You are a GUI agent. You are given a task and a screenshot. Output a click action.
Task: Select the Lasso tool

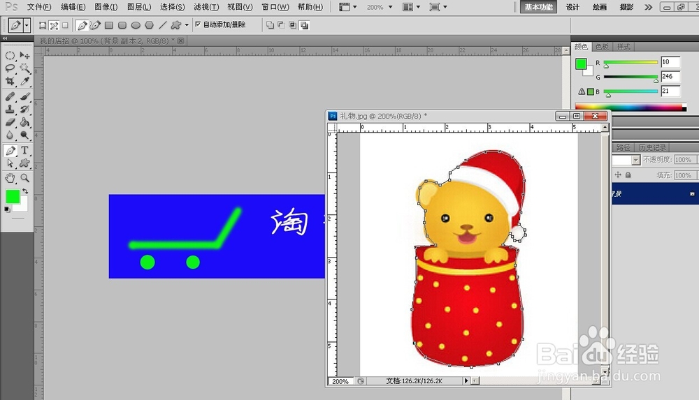10,68
